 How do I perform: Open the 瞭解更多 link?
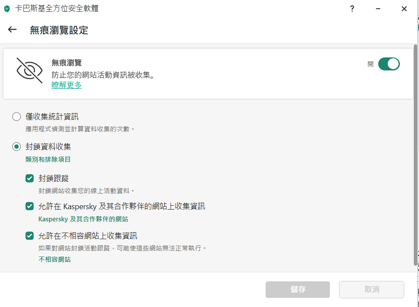point(67,85)
